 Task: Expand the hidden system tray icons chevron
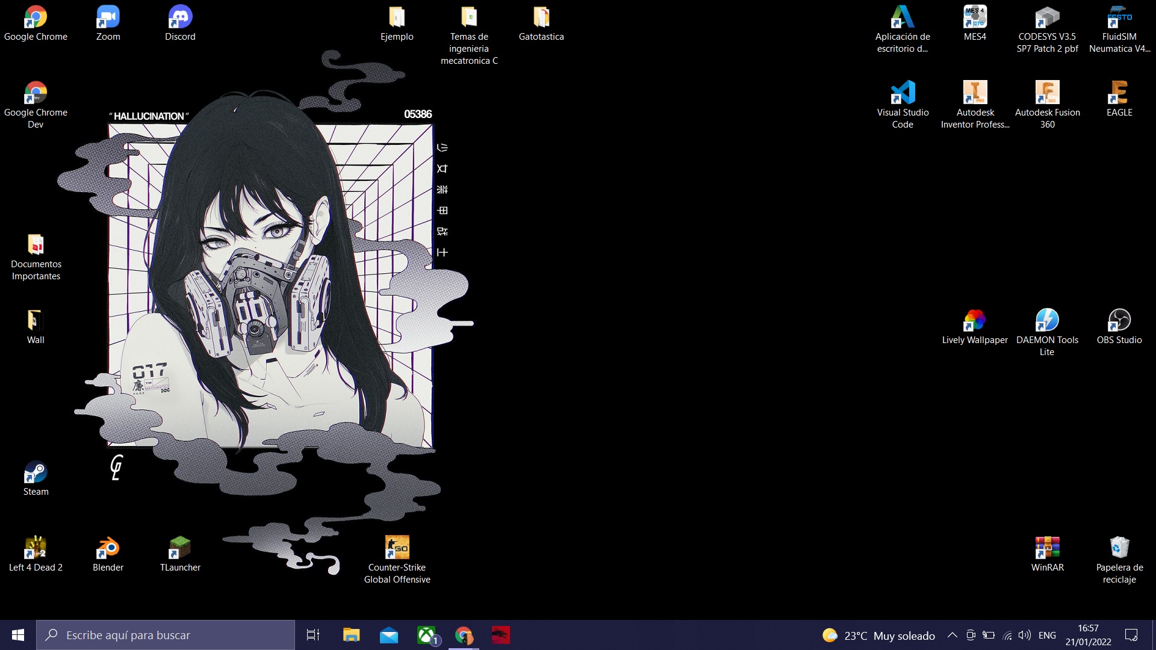[x=952, y=636]
